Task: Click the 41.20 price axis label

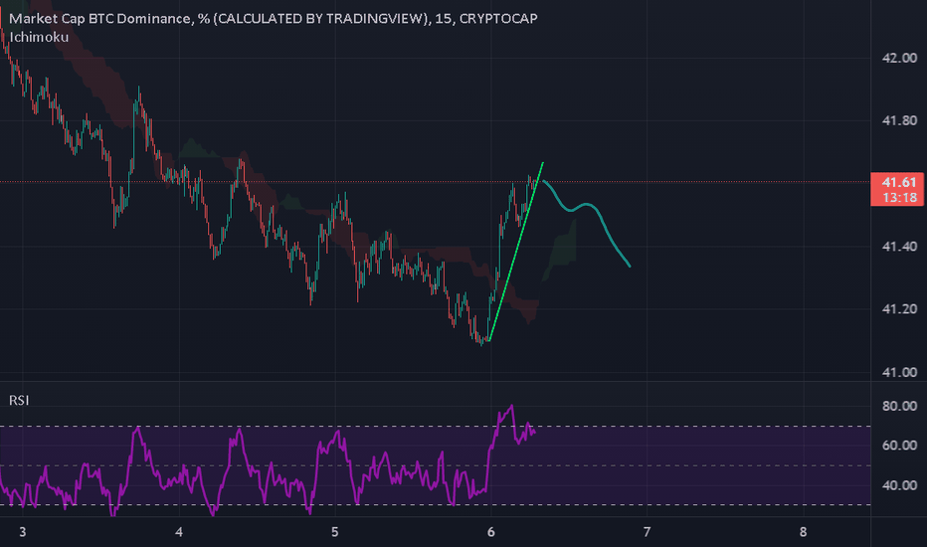Action: (899, 309)
